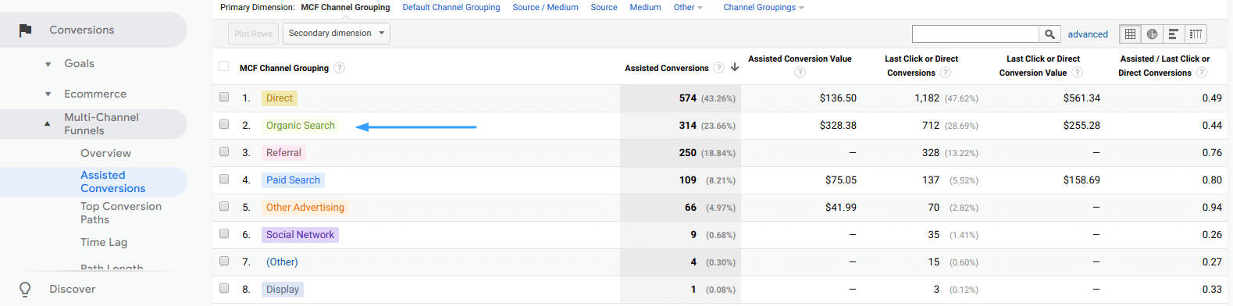
Task: Switch to Medium dimension
Action: pos(645,7)
